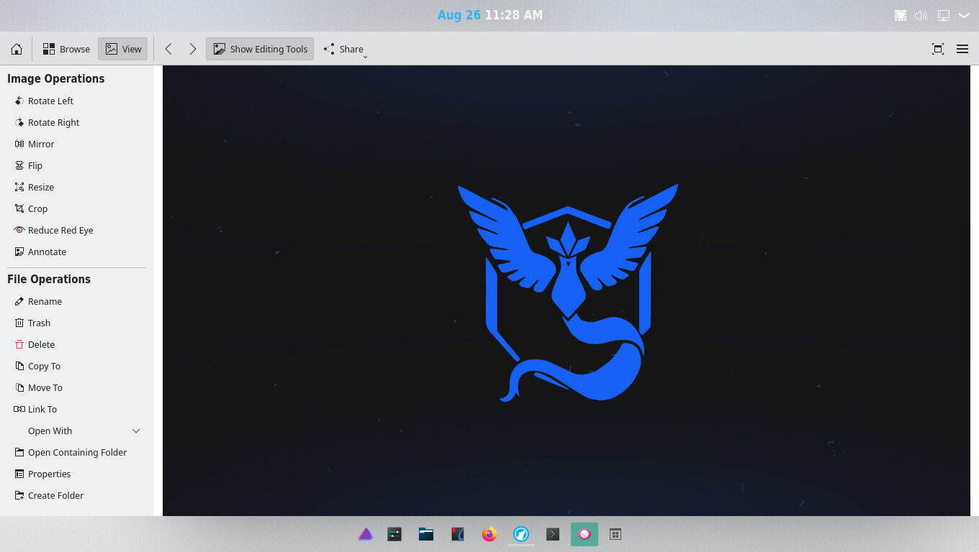Open the file manager dock icon
Viewport: 979px width, 552px height.
tap(426, 534)
